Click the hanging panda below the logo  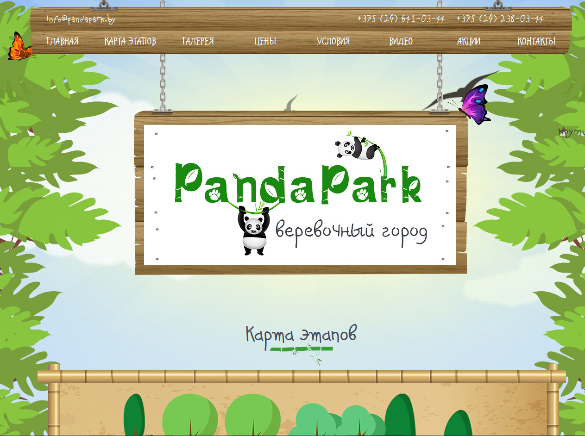(253, 230)
